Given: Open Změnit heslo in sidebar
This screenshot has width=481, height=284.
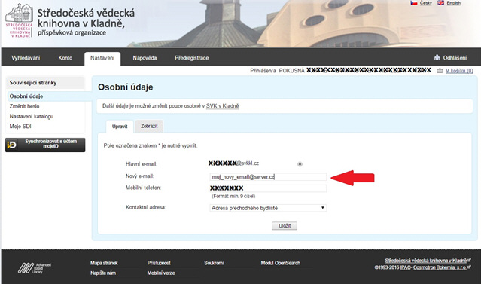Looking at the screenshot, I should click(24, 106).
